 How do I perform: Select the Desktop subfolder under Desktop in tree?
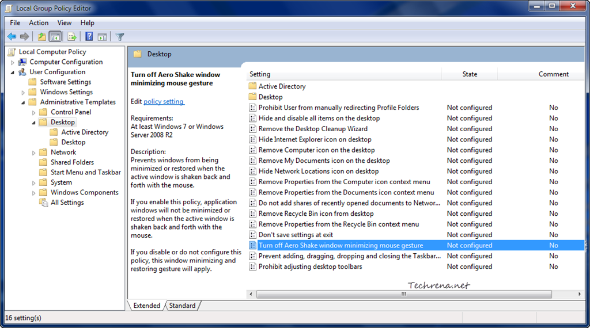tap(73, 142)
